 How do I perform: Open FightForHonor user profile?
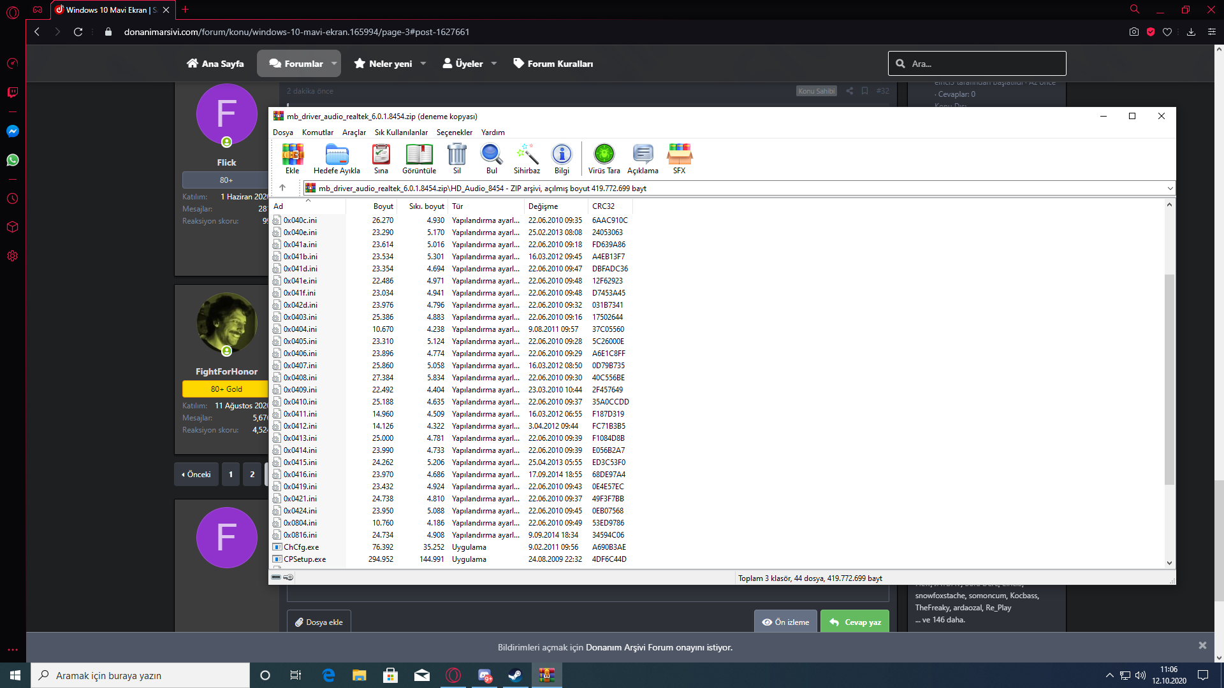click(226, 371)
